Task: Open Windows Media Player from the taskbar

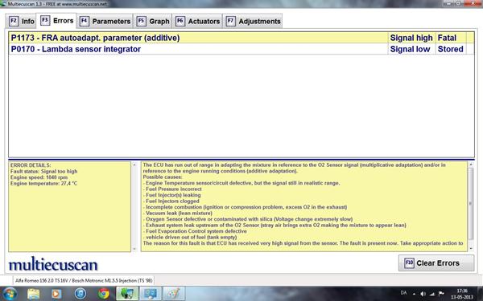Action: pos(56,294)
